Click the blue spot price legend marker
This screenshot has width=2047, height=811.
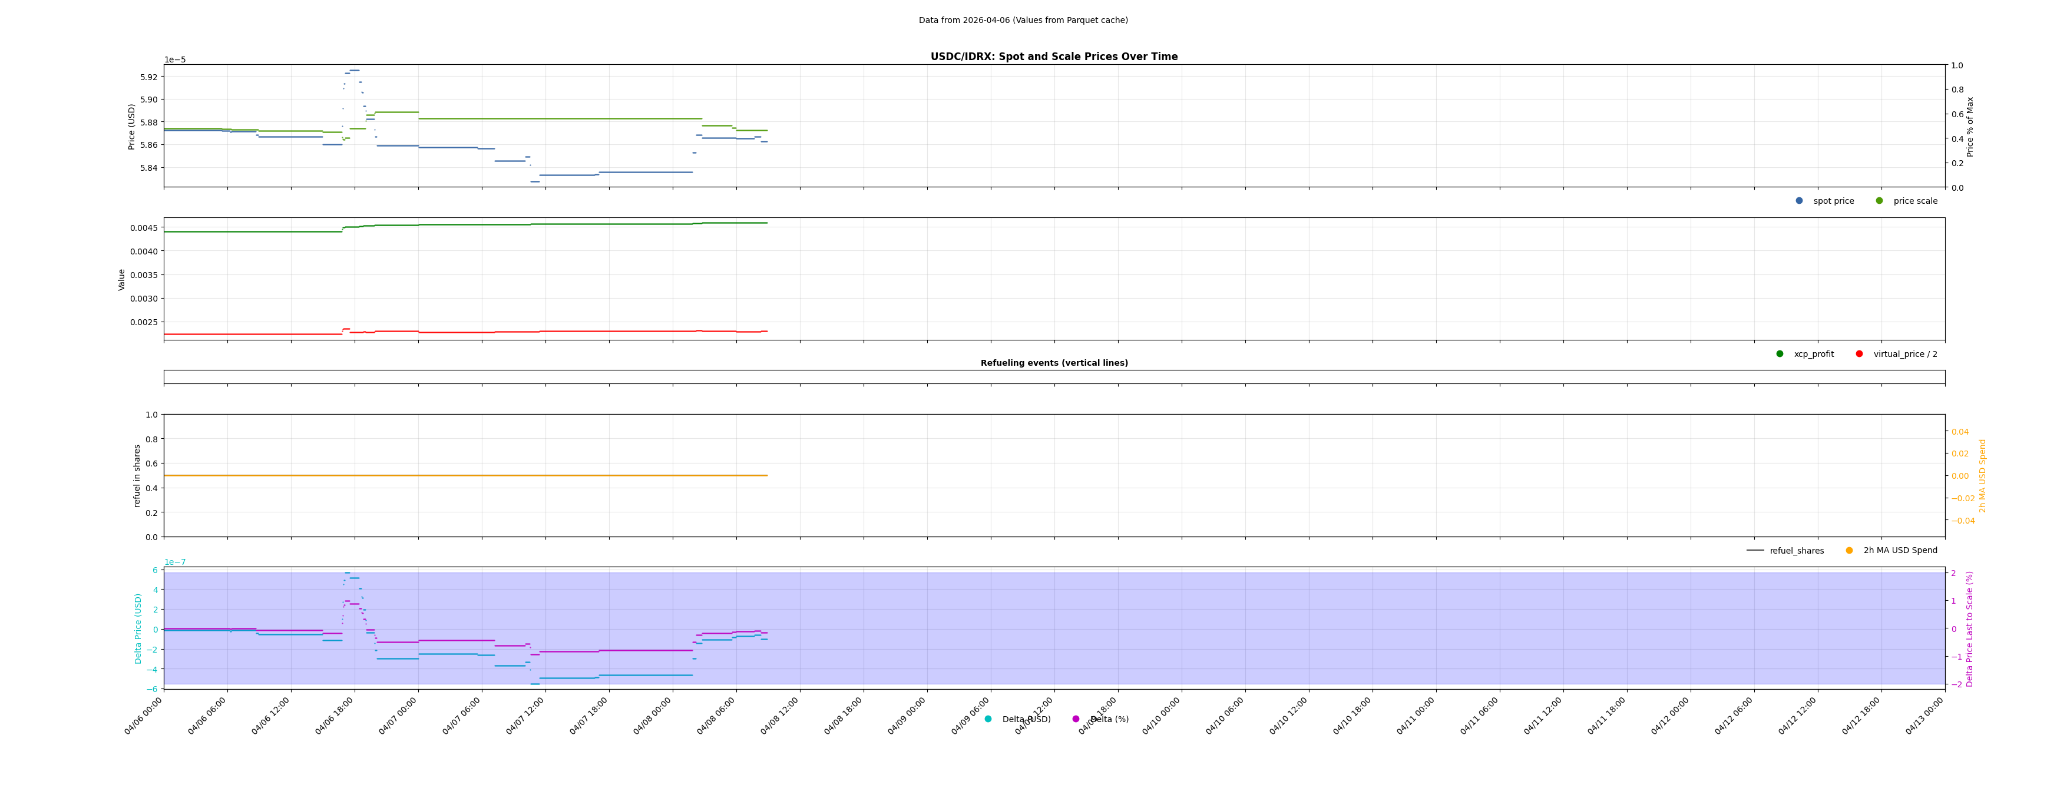1799,201
